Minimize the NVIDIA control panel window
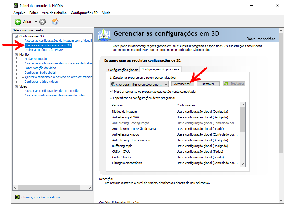 pyautogui.click(x=252, y=5)
